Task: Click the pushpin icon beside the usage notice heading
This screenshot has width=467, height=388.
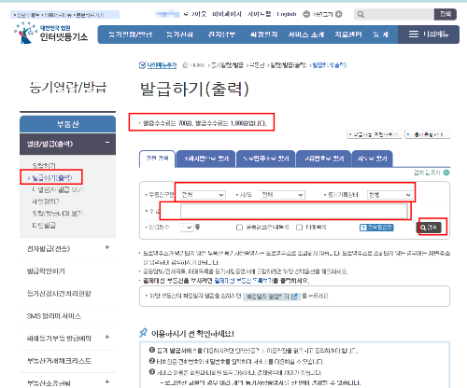Action: (x=143, y=333)
